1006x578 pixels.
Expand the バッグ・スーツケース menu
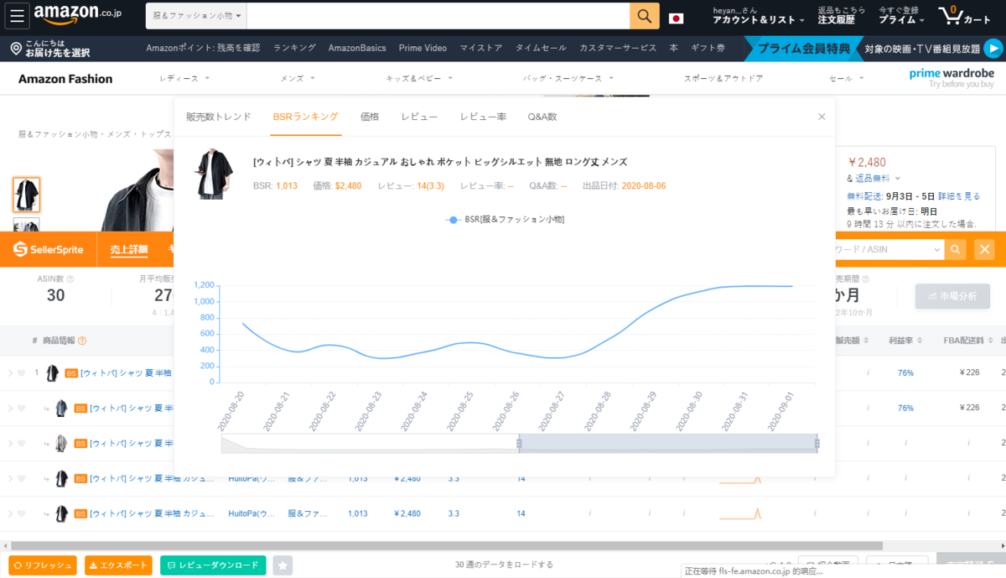[x=568, y=78]
